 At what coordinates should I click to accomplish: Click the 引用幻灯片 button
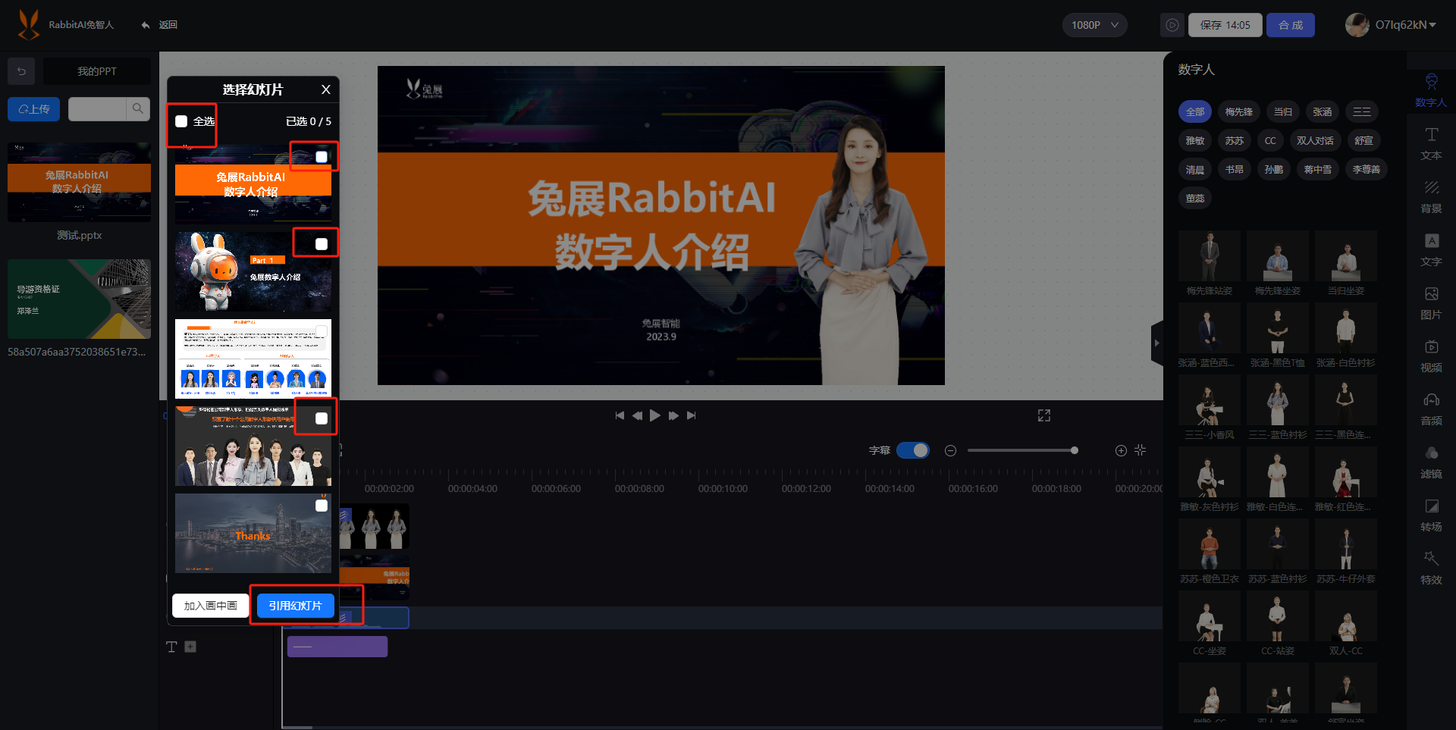tap(295, 606)
